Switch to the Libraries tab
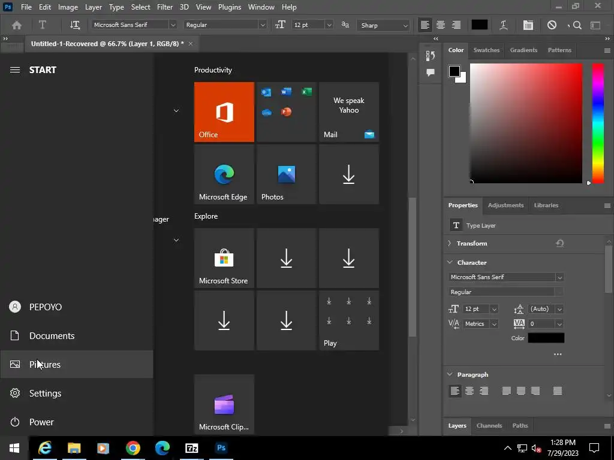The image size is (614, 460). (x=546, y=205)
